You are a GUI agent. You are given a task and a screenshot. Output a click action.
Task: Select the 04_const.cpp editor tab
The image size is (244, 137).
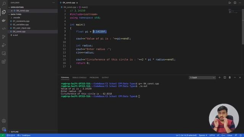69,3
